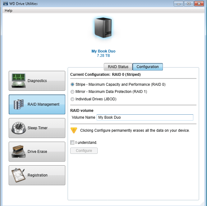Check the I understand checkbox
The height and width of the screenshot is (206, 207).
72,143
